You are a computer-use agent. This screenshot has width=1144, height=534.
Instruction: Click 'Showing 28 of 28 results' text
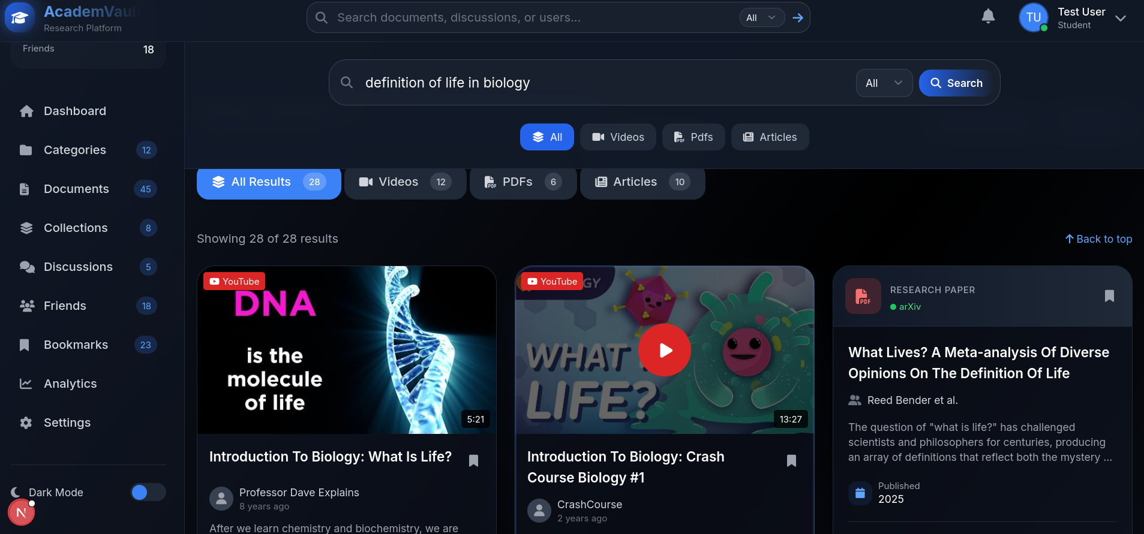click(x=268, y=239)
